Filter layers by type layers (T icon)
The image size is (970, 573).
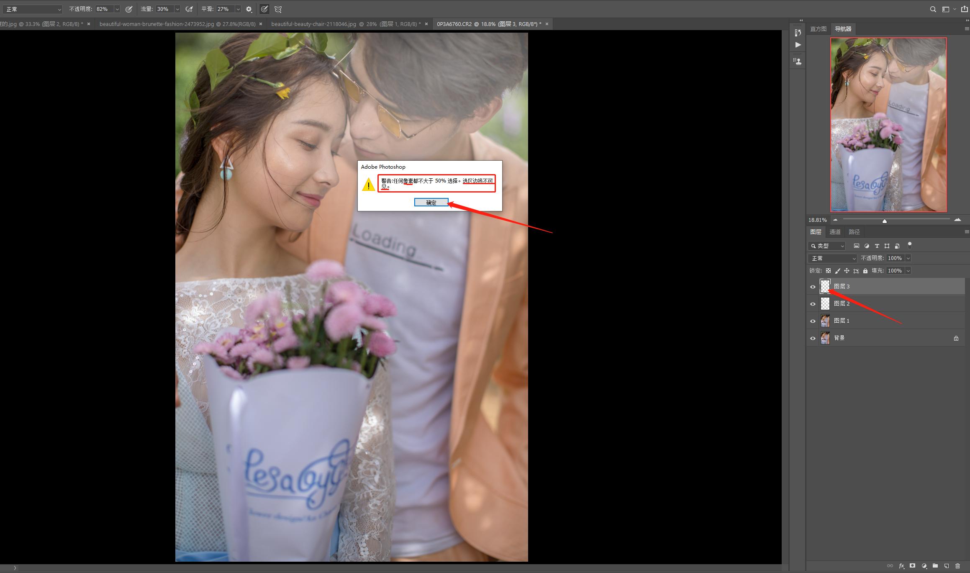pos(877,246)
